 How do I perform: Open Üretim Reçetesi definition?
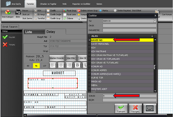point(122,11)
